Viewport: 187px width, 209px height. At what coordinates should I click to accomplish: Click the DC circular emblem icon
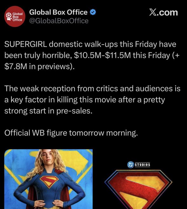130,165
